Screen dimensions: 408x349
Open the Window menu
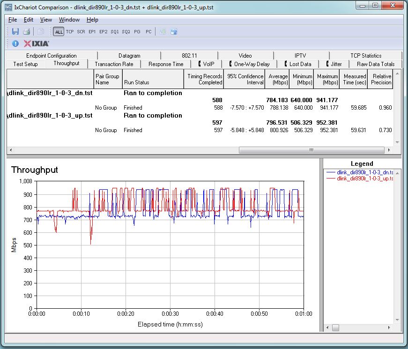click(69, 20)
